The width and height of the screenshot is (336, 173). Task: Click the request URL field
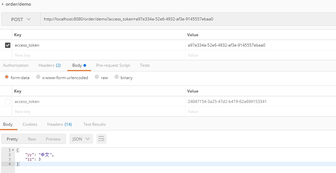tap(188, 19)
